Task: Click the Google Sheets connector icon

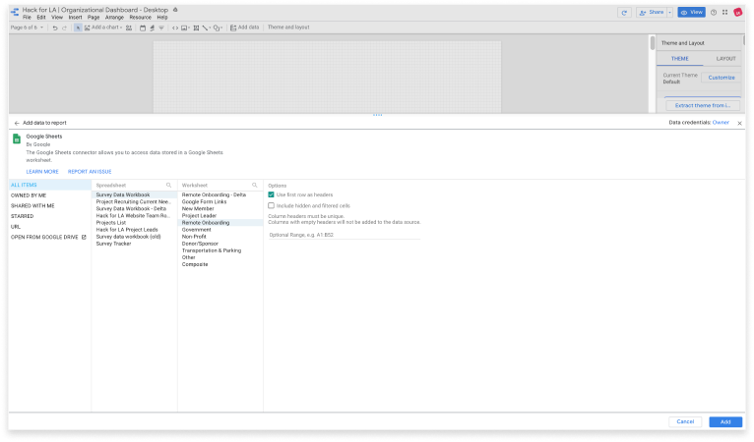Action: click(x=17, y=140)
